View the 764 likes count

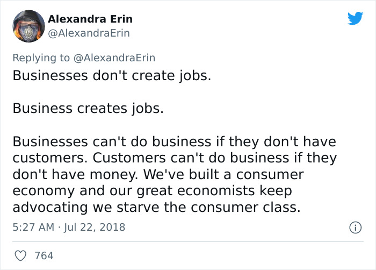pos(44,255)
